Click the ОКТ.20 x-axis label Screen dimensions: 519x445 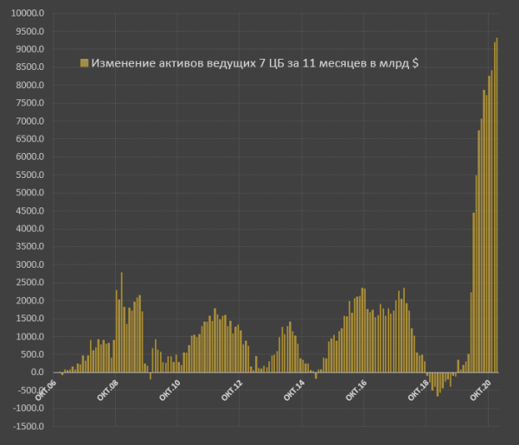coord(481,391)
